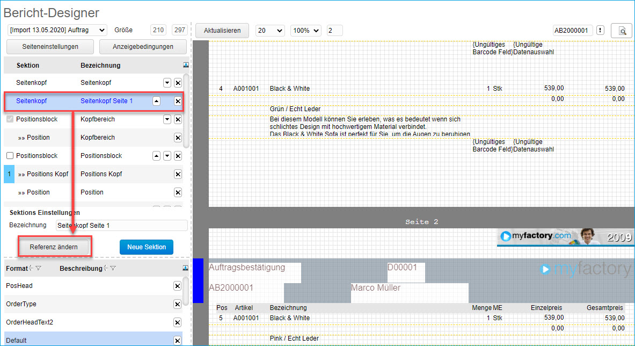The image size is (635, 346).
Task: Click the Bezeichnung text input field
Action: point(121,226)
